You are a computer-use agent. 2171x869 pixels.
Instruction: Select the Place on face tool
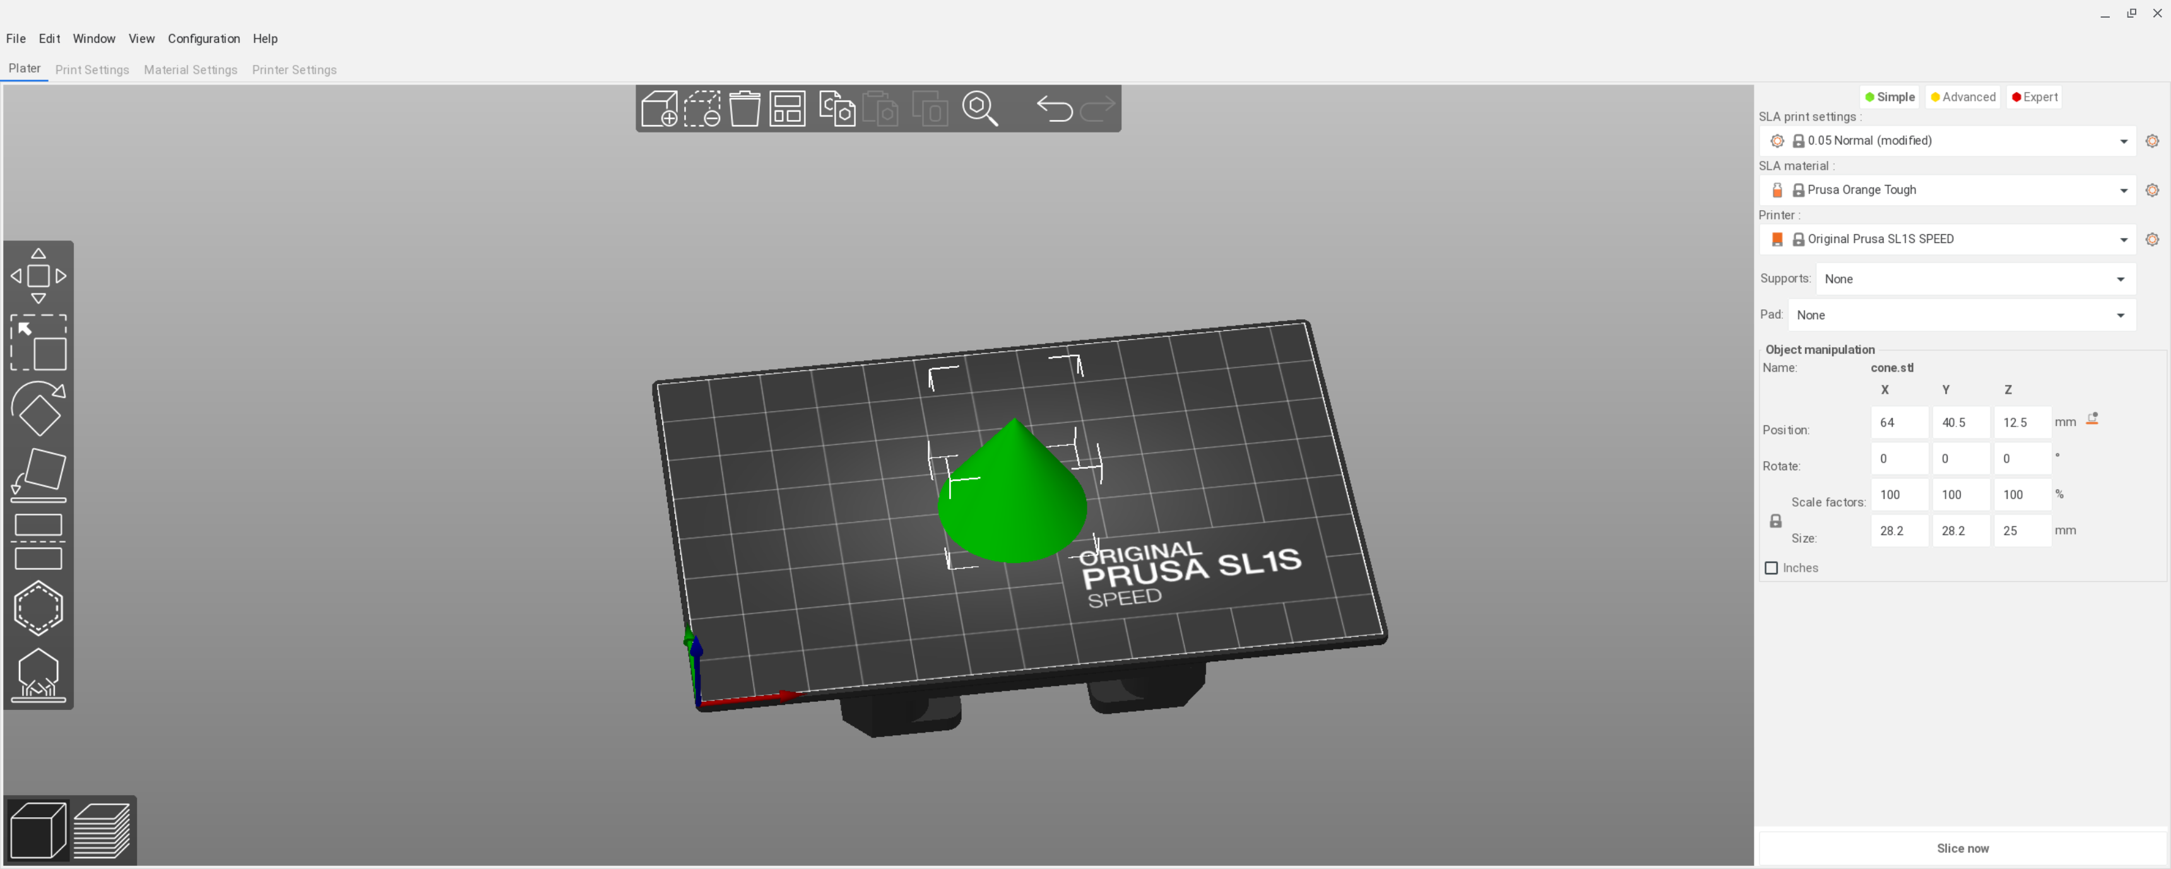[x=38, y=475]
